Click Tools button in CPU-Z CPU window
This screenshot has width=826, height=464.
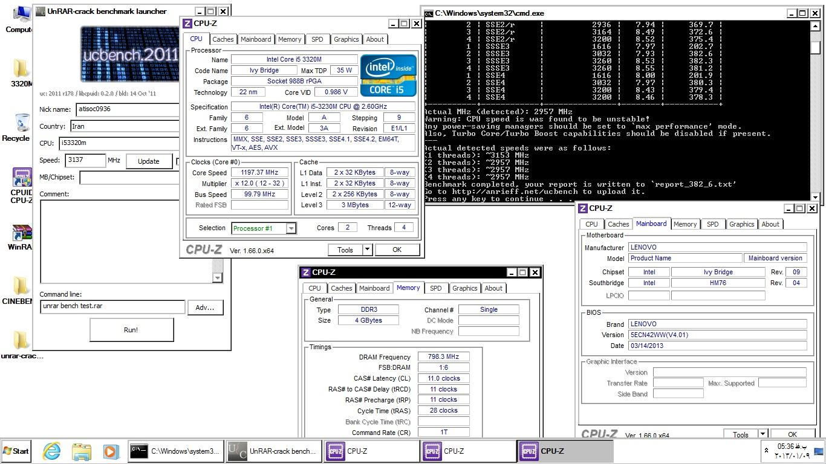click(345, 250)
